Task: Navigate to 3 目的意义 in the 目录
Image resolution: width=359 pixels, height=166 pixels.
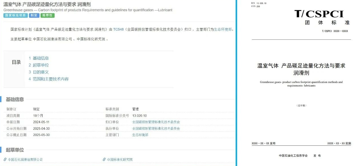Action: [39, 72]
